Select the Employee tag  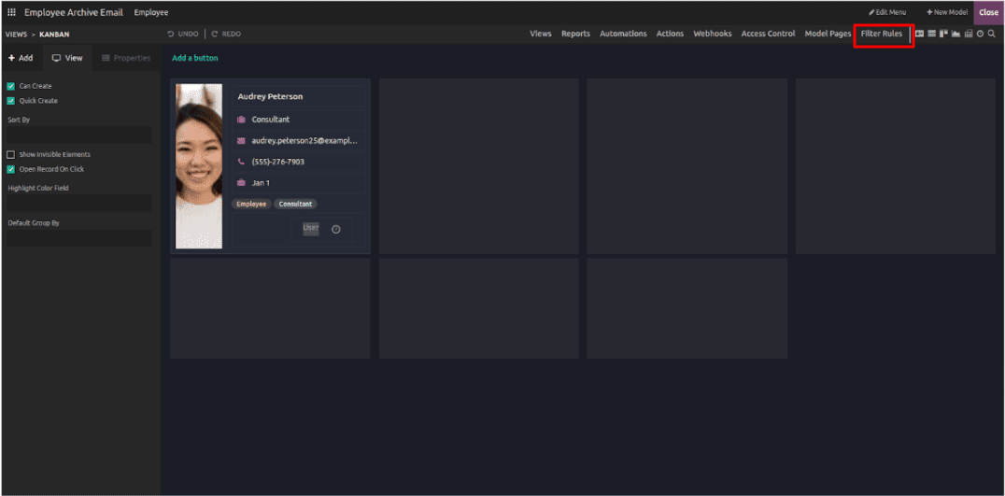point(251,204)
